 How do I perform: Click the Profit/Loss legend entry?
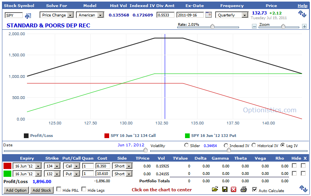click(x=38, y=136)
